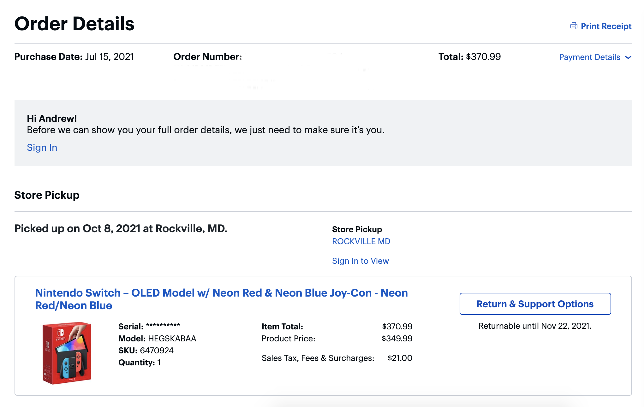This screenshot has width=644, height=407.
Task: Open the Payment Details dropdown text
Action: [589, 57]
